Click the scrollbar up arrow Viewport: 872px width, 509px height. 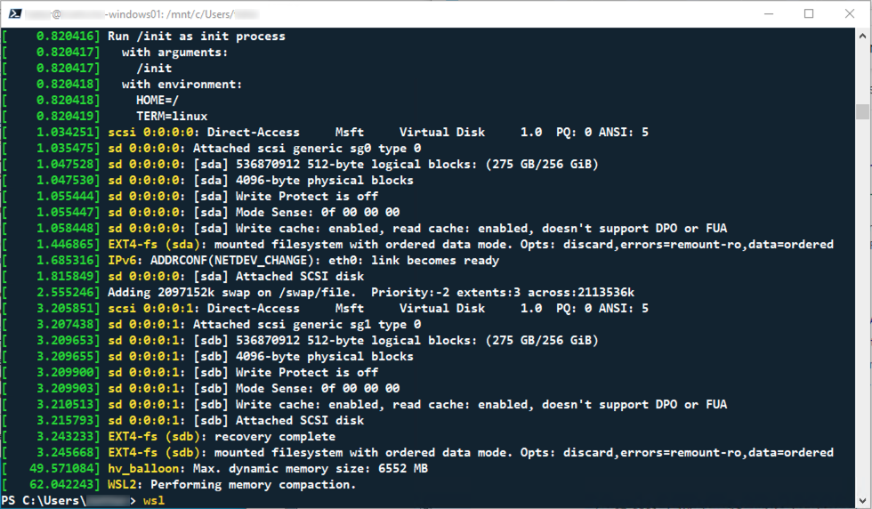[x=862, y=36]
